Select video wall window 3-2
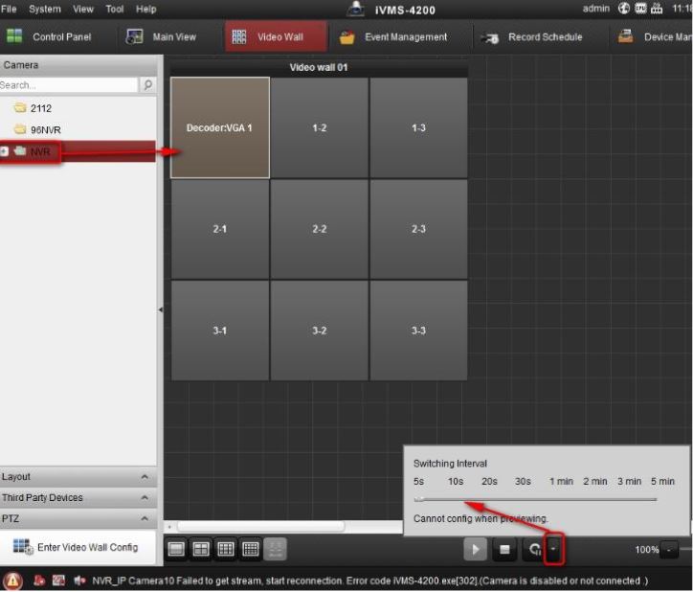This screenshot has width=693, height=592. [x=319, y=330]
